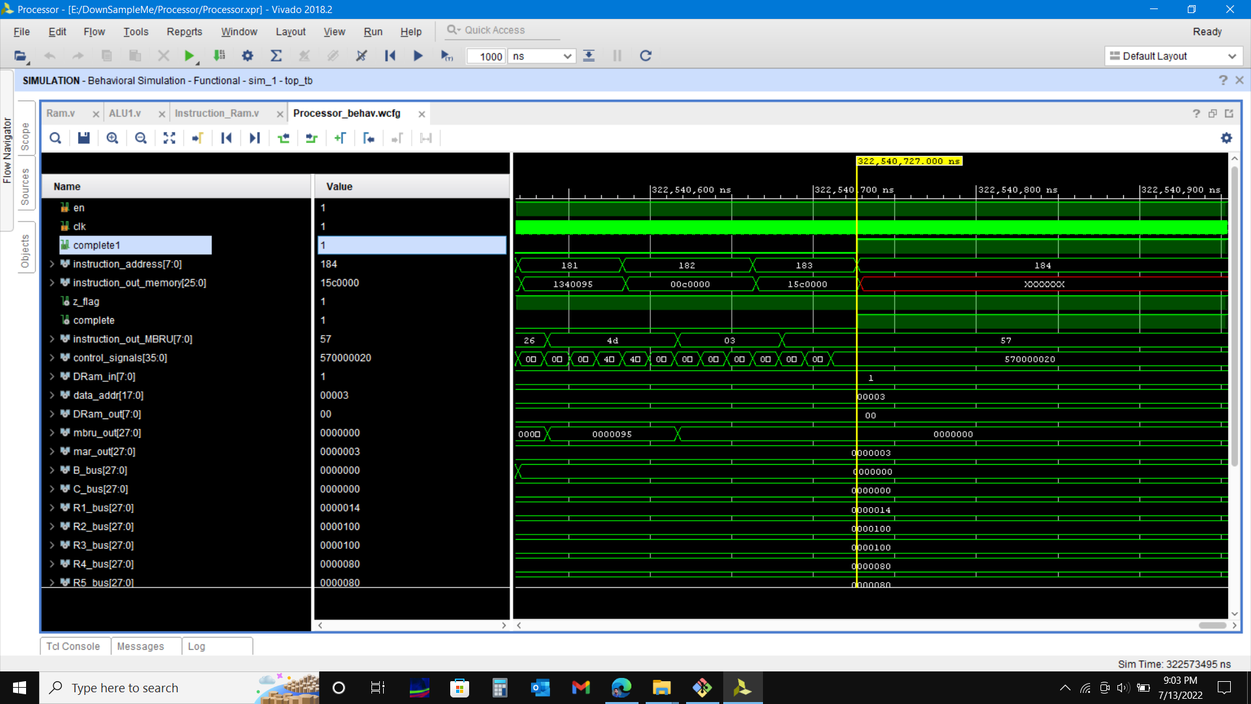Expand B_bus[27:0] signal
The image size is (1251, 704).
tap(52, 470)
